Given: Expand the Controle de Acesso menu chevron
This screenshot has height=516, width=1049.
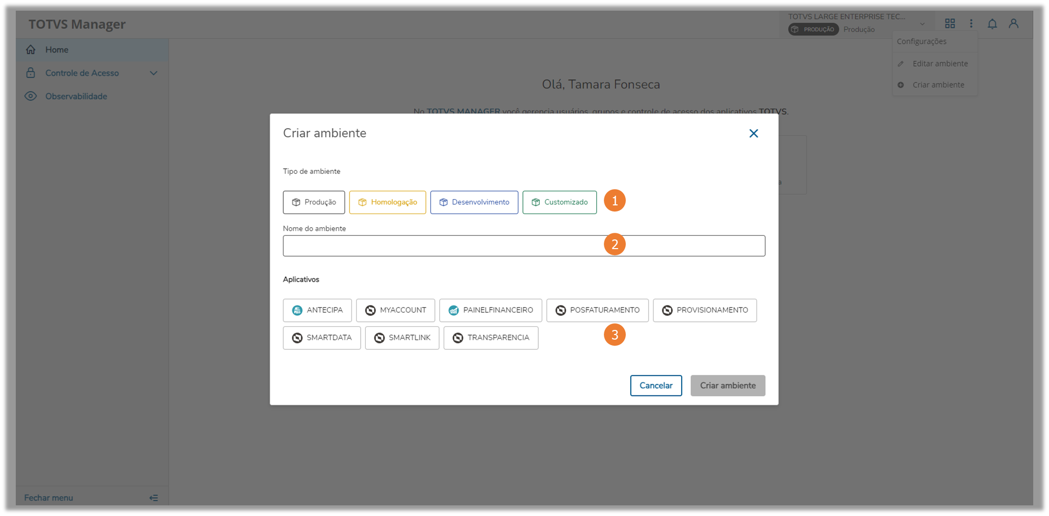Looking at the screenshot, I should click(x=154, y=73).
